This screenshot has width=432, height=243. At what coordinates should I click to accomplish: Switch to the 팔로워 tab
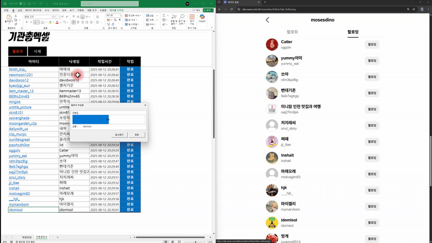click(292, 32)
